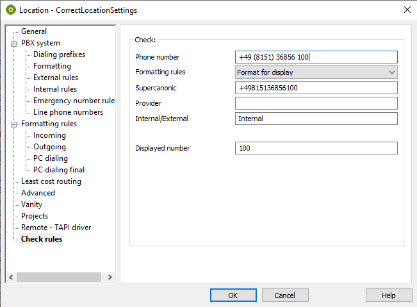Select External rules tree item
Image resolution: width=417 pixels, height=307 pixels.
[x=55, y=78]
